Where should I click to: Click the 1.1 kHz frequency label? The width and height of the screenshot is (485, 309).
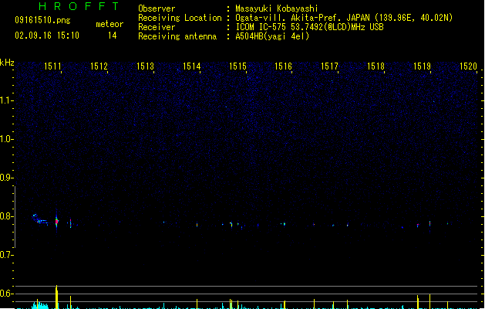[x=6, y=100]
